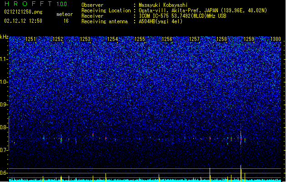
Task: Click observer name Masayuki Kobayashi
Action: click(163, 5)
